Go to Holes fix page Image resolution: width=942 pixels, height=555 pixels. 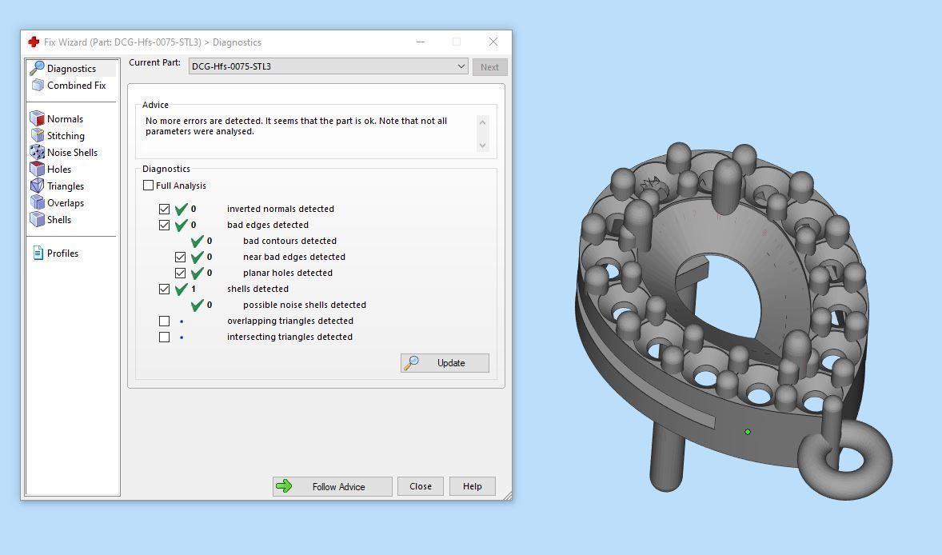[59, 170]
